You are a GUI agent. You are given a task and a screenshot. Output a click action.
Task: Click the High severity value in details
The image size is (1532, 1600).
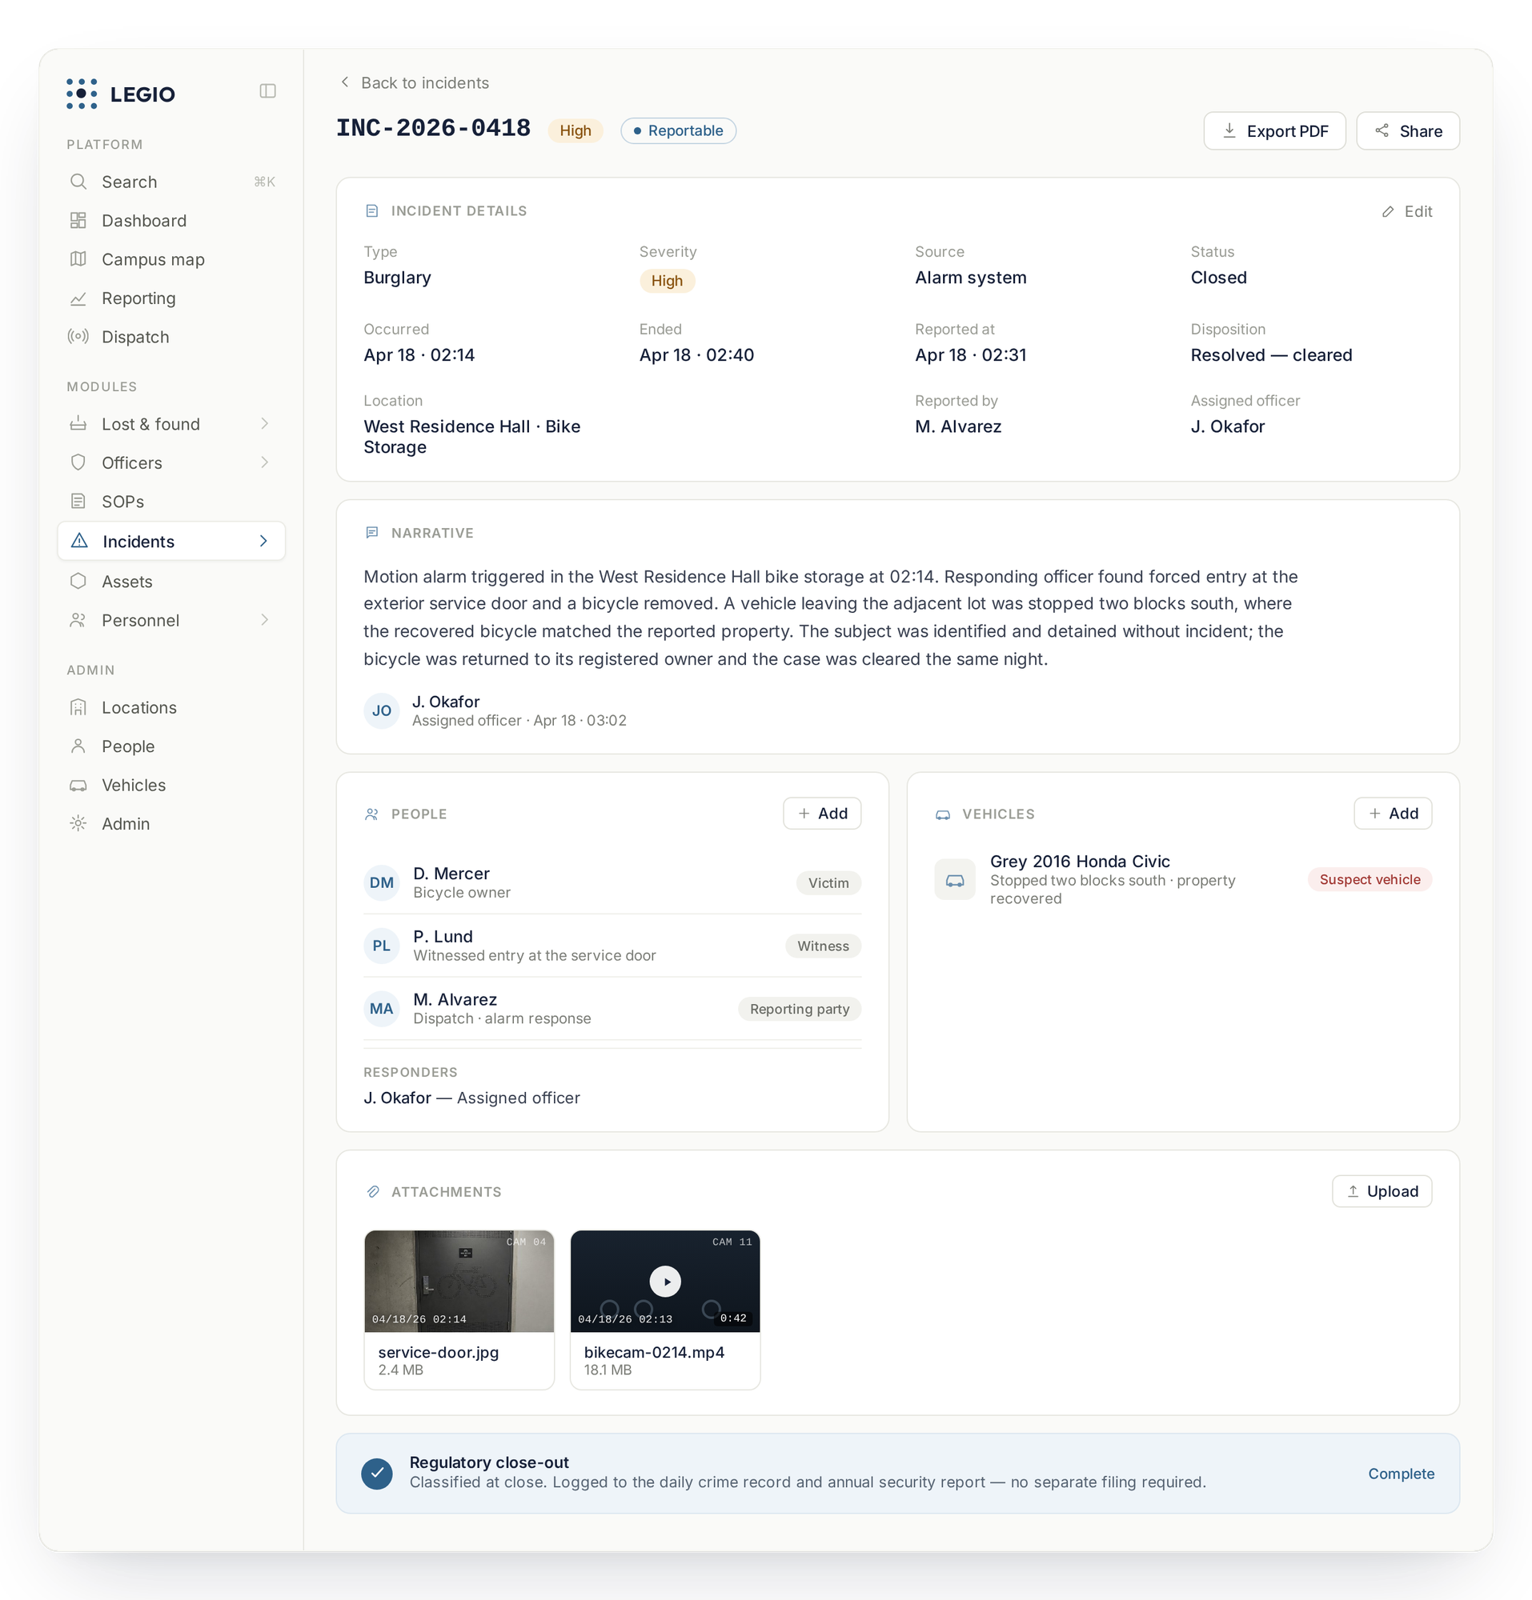point(667,281)
